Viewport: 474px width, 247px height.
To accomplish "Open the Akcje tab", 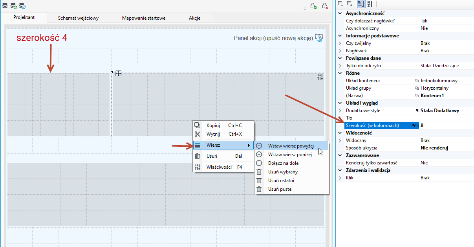I will 195,18.
